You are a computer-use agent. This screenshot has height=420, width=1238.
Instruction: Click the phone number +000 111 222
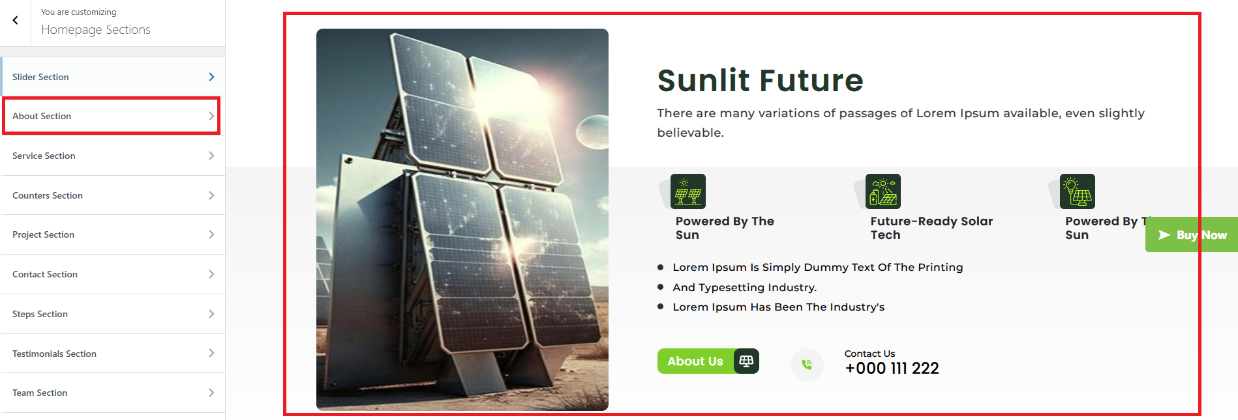pos(892,369)
